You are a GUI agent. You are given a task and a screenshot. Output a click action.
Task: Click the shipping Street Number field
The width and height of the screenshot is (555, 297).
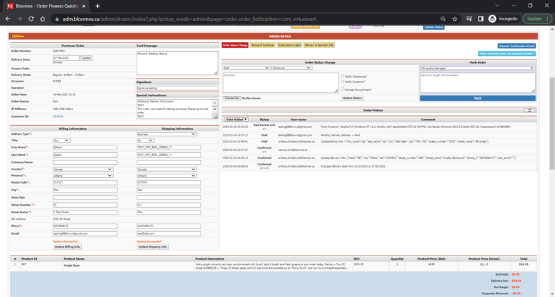coord(169,205)
